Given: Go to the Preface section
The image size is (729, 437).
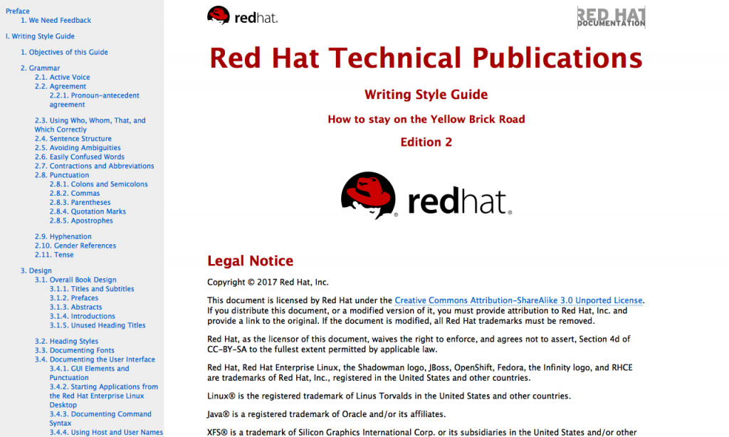Looking at the screenshot, I should 17,11.
